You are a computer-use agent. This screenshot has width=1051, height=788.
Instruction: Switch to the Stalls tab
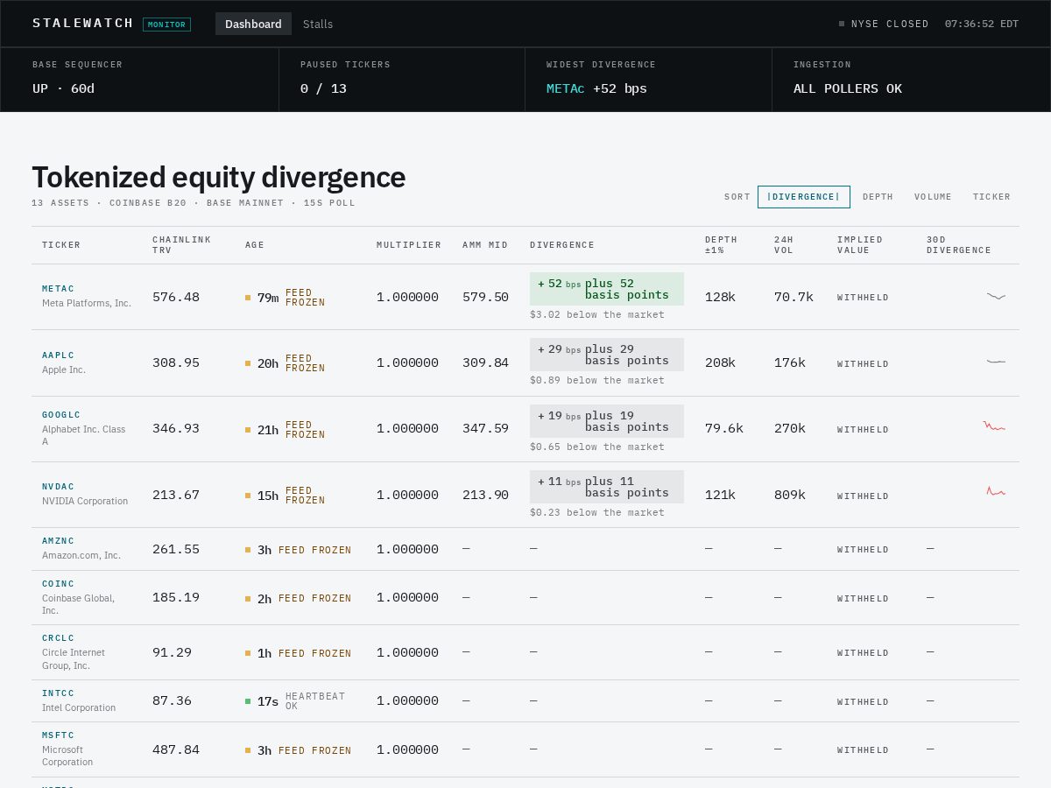tap(318, 24)
